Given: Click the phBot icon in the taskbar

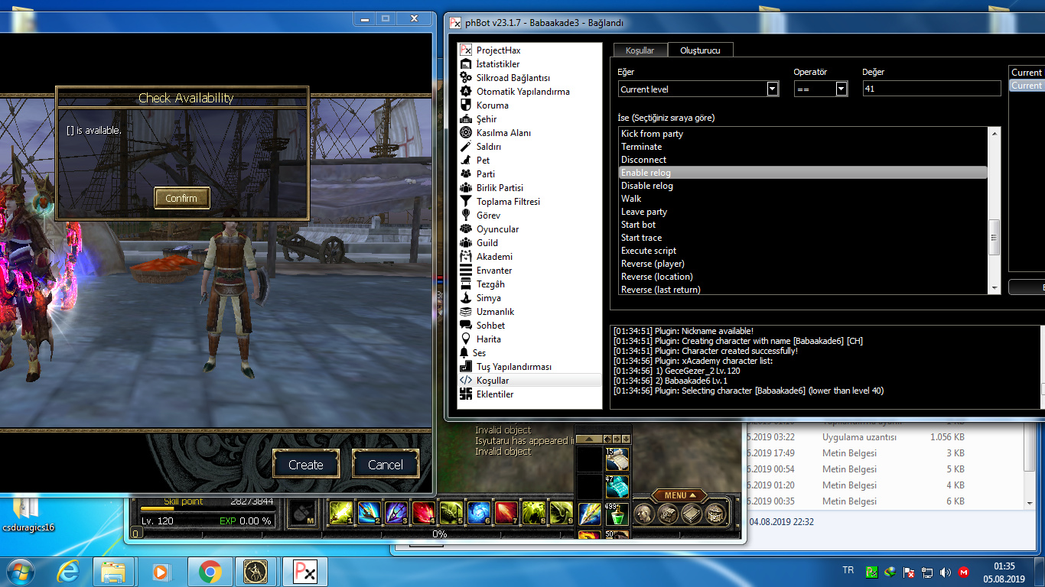Looking at the screenshot, I should [304, 572].
